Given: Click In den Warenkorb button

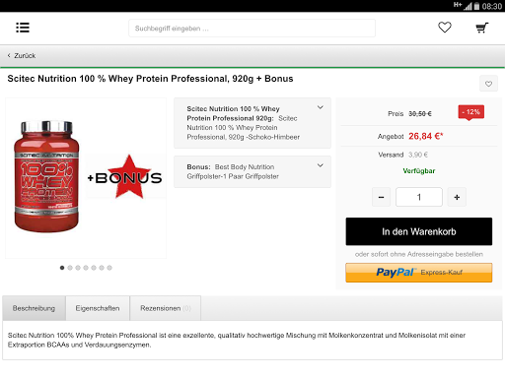Looking at the screenshot, I should tap(419, 231).
